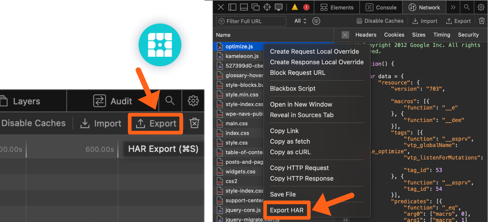
Task: Choose Copy as cURL menu entry
Action: coord(290,152)
